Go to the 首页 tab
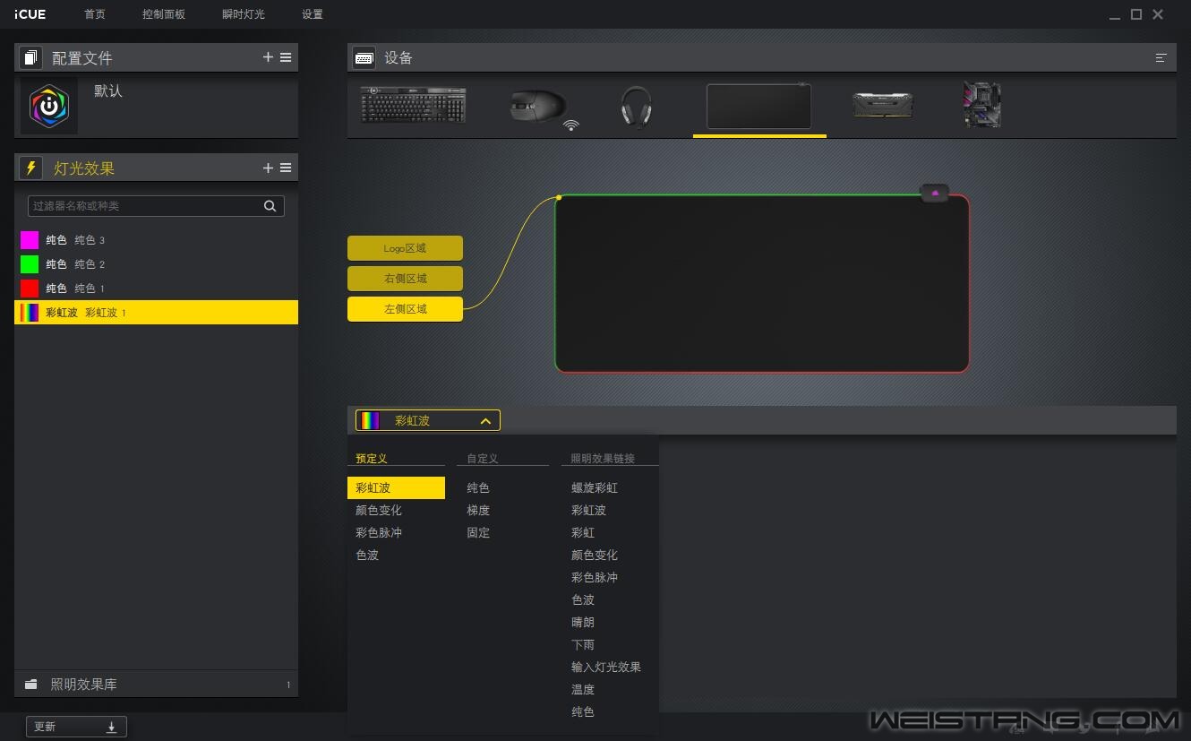This screenshot has height=741, width=1191. 95,14
